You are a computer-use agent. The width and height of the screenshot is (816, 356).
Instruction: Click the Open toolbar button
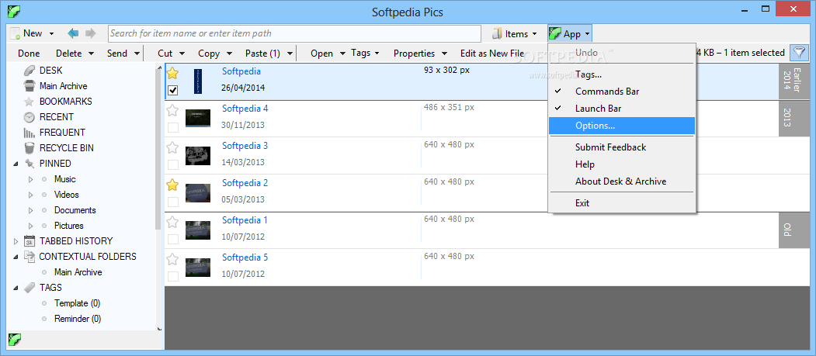[321, 53]
